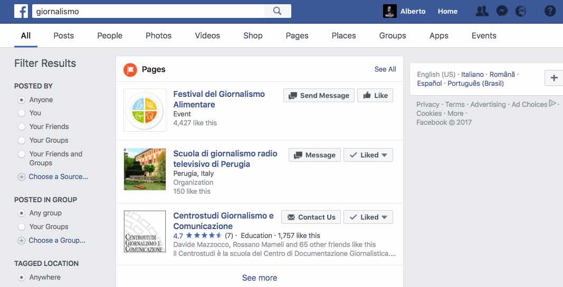The width and height of the screenshot is (563, 287).
Task: Open the help question mark icon
Action: coord(550,12)
